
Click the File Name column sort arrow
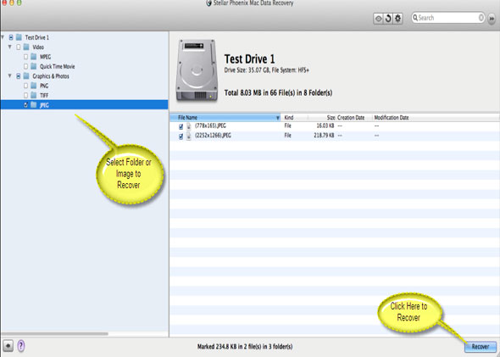[x=277, y=118]
